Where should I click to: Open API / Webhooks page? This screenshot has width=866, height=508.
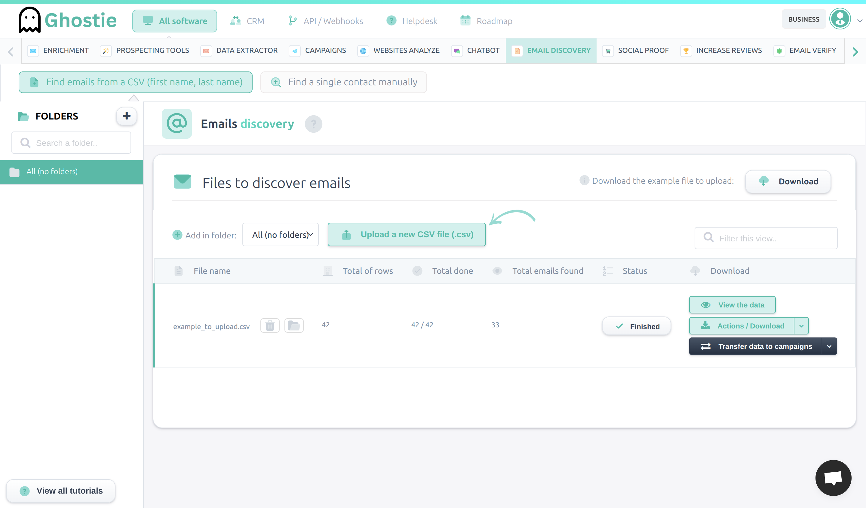coord(326,21)
